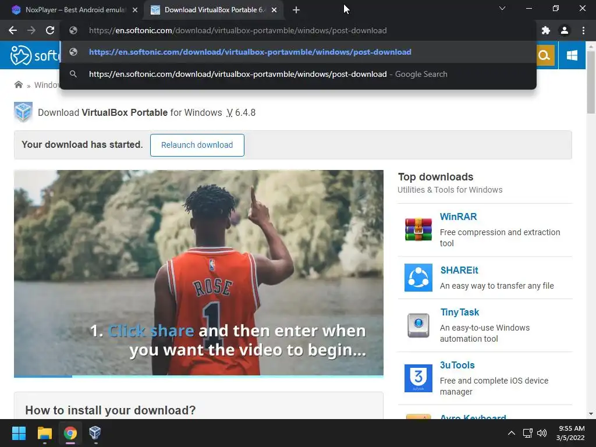The width and height of the screenshot is (596, 447).
Task: Go back to the previous page
Action: [x=13, y=30]
